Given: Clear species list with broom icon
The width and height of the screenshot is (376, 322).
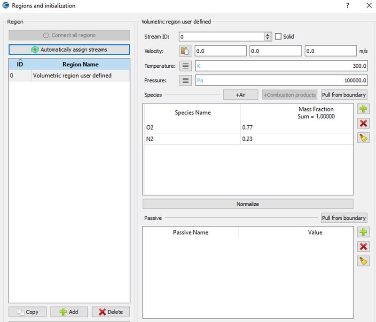Looking at the screenshot, I should [x=363, y=137].
